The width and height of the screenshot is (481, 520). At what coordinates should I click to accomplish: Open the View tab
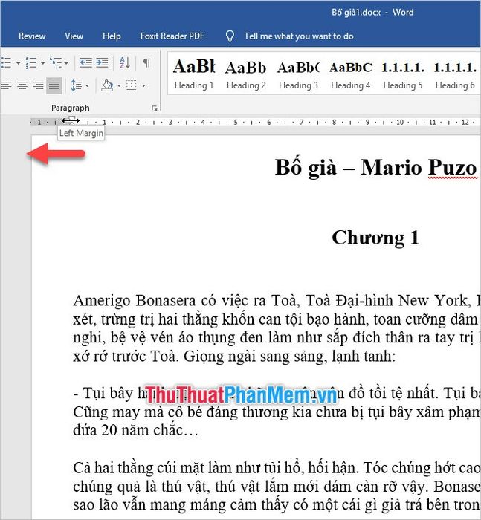(x=74, y=36)
